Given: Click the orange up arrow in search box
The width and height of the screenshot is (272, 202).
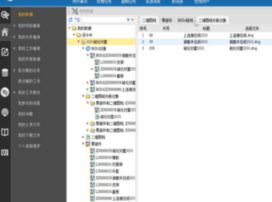Looking at the screenshot, I should pos(132,20).
